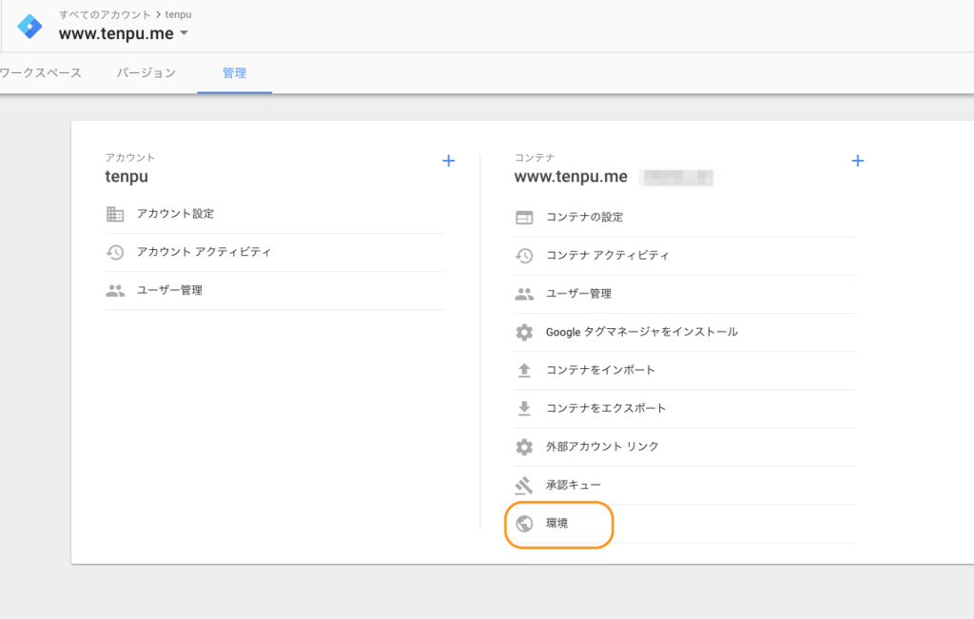Click すべてのアカウント breadcrumb link
This screenshot has width=974, height=619.
(x=104, y=15)
